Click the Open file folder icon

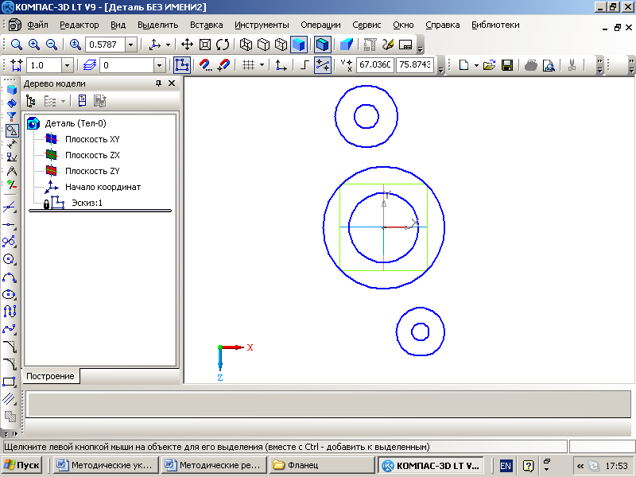point(490,66)
